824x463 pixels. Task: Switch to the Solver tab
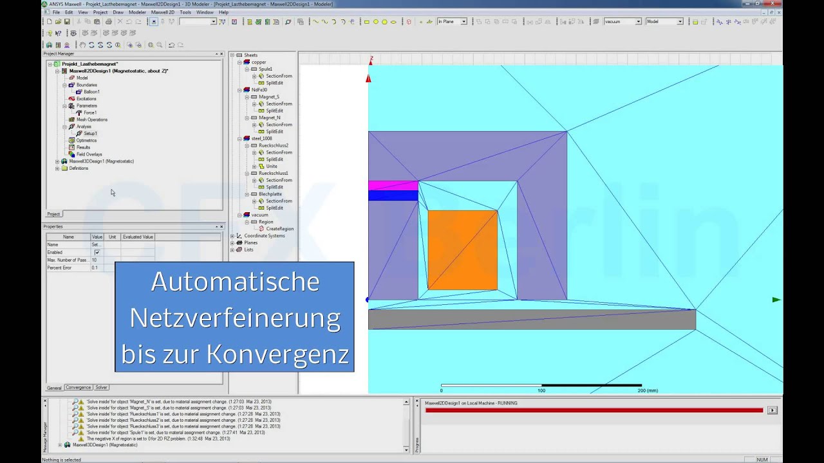[x=101, y=388]
